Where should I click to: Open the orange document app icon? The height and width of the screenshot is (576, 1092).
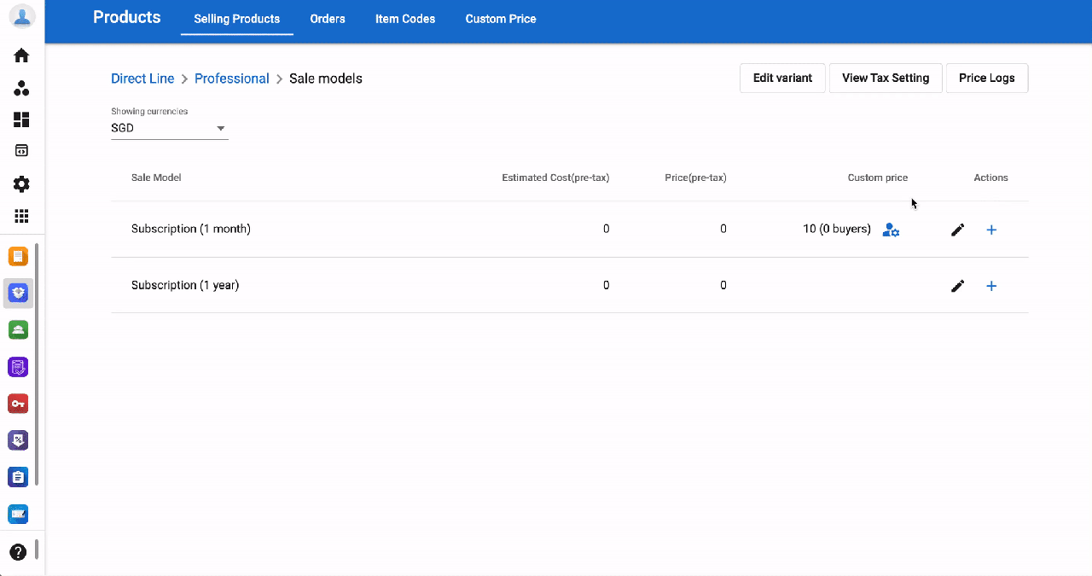click(x=18, y=256)
